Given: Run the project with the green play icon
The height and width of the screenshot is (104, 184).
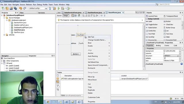Looking at the screenshot, I should click(x=59, y=8).
